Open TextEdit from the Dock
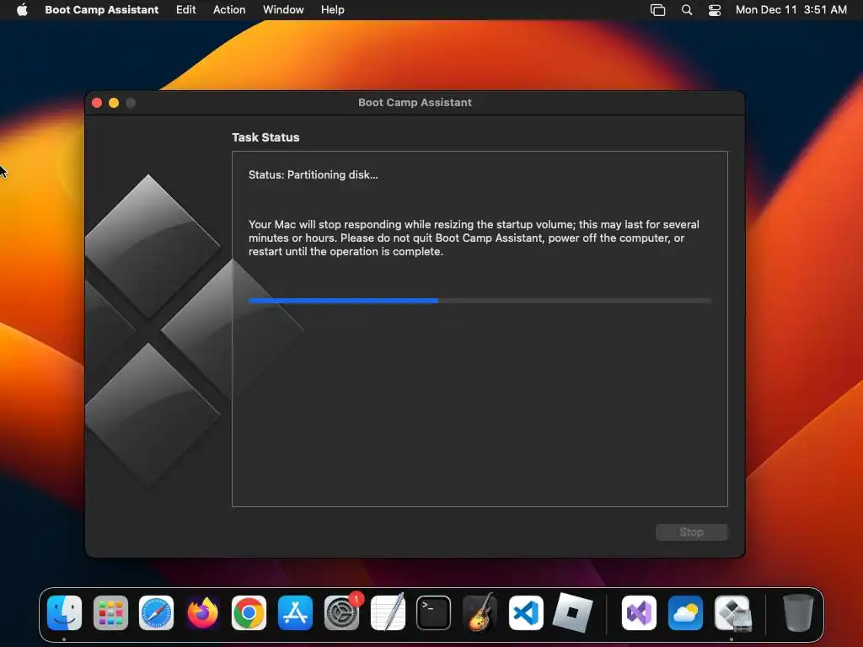863x647 pixels. [388, 613]
